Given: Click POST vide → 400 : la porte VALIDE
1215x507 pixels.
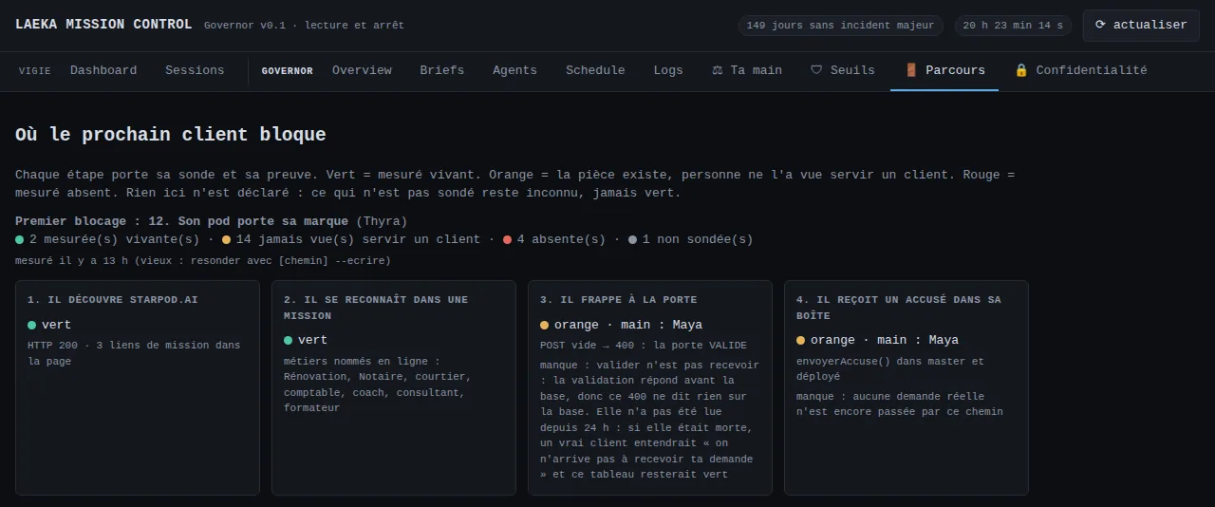Looking at the screenshot, I should pyautogui.click(x=644, y=346).
